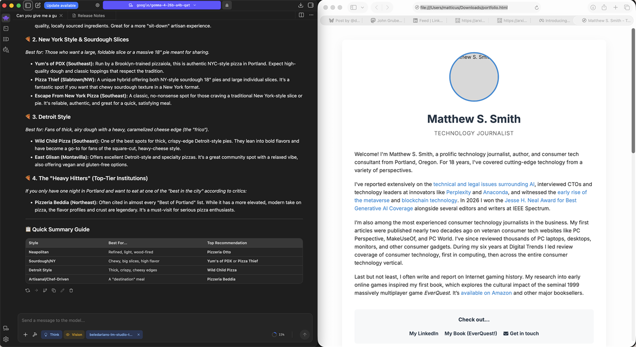Toggle Safari sidebar
Viewport: 636px width, 347px height.
point(353,7)
